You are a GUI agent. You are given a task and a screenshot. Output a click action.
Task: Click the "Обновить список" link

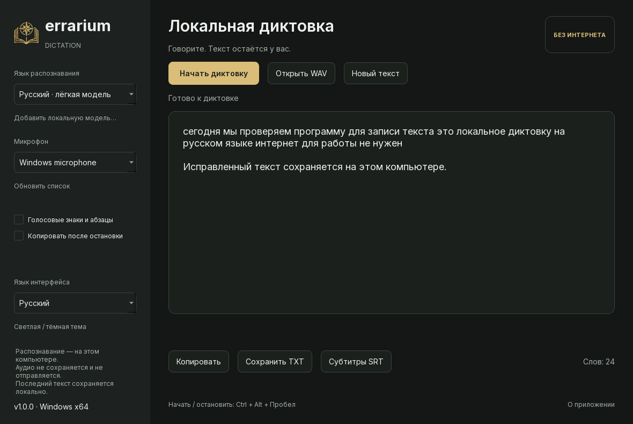(42, 186)
